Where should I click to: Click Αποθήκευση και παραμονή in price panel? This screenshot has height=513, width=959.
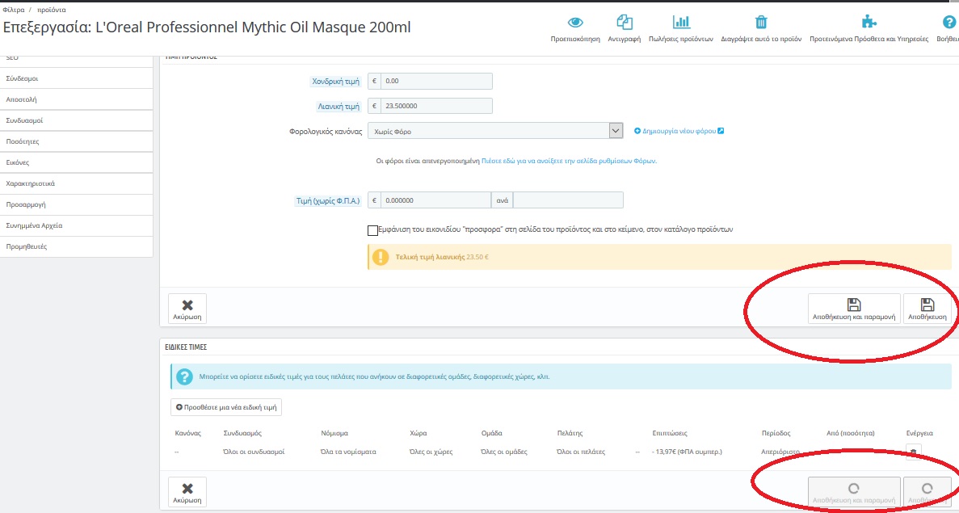pos(854,309)
